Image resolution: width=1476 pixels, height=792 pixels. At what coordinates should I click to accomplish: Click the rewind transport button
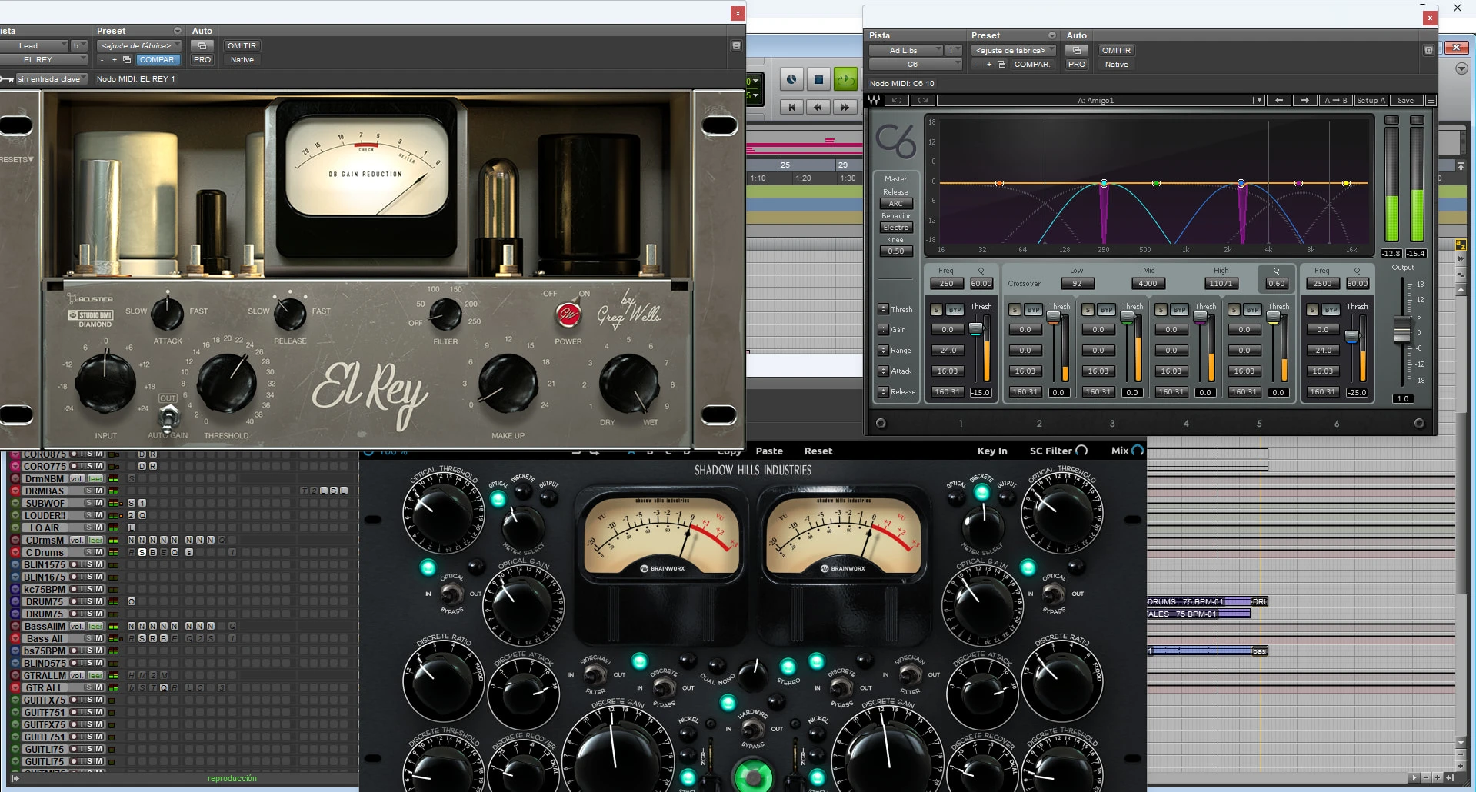point(818,107)
